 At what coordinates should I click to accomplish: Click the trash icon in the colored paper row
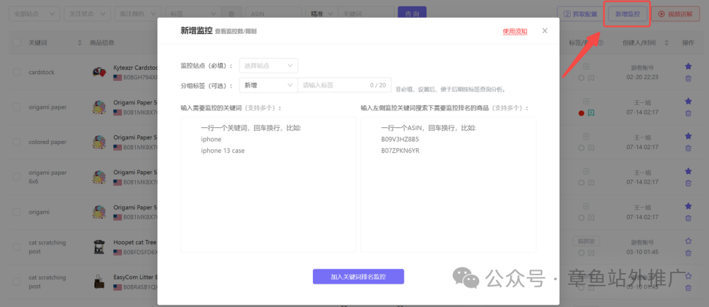pos(688,148)
